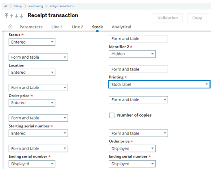Open the Location Entered dropdown
The image size is (213, 172).
32,72
